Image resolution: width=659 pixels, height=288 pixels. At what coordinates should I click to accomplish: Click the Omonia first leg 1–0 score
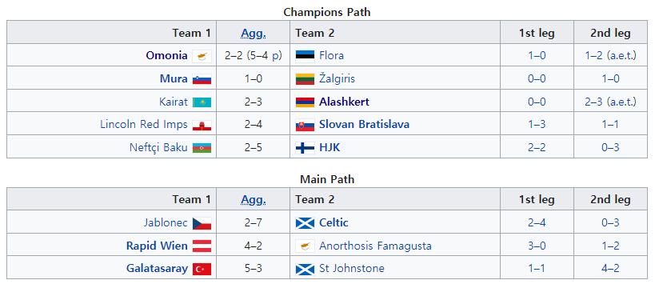pyautogui.click(x=537, y=55)
